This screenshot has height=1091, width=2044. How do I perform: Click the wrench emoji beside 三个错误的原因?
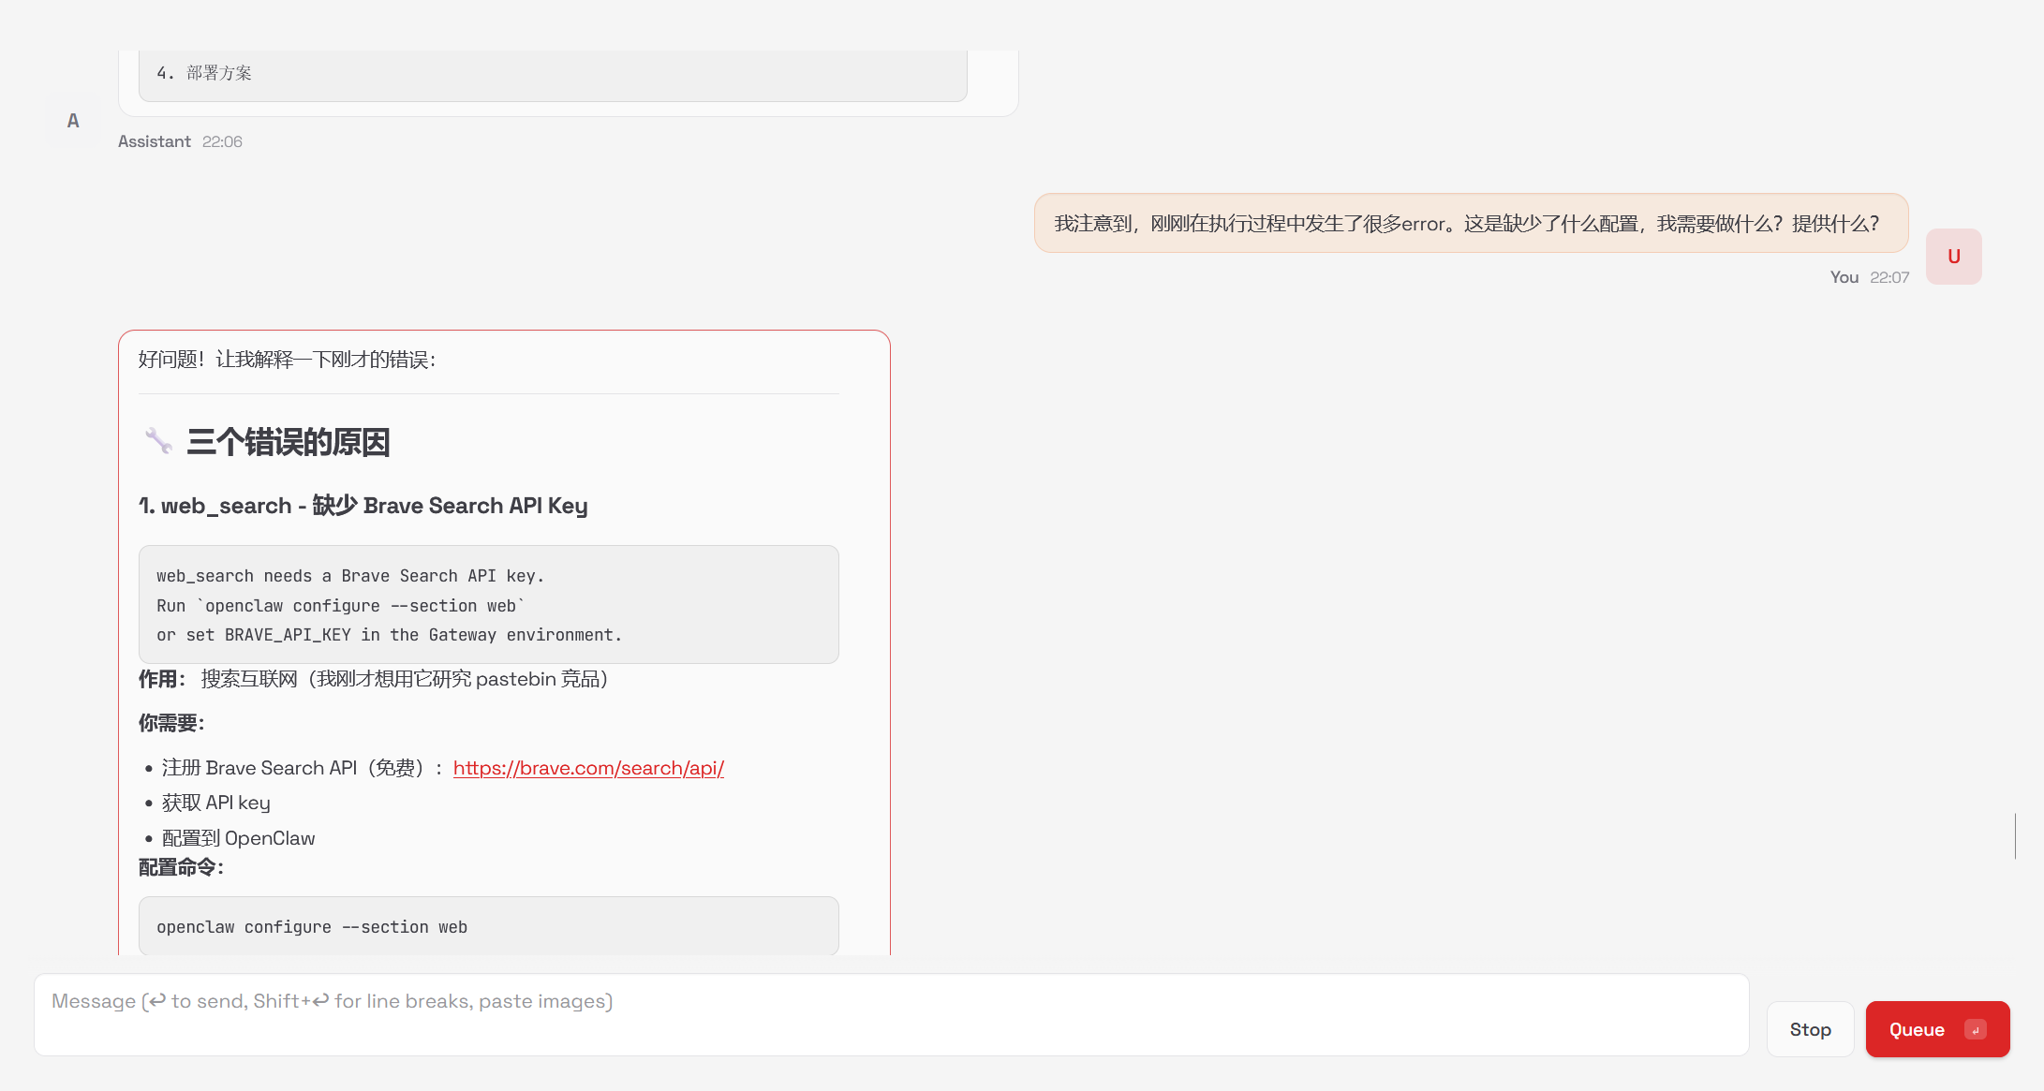158,441
